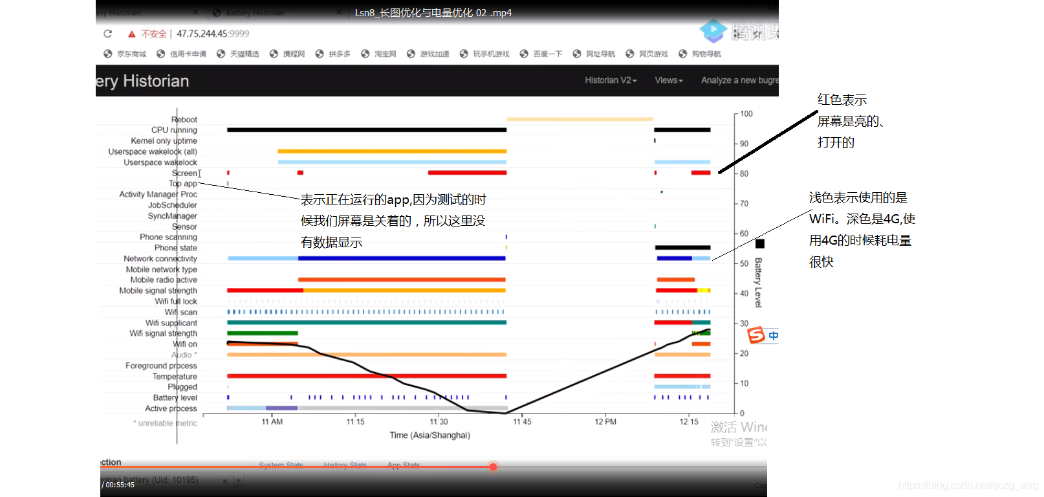This screenshot has width=1044, height=497.
Task: Click the globe icon of 百度一下 bookmark
Action: [524, 54]
